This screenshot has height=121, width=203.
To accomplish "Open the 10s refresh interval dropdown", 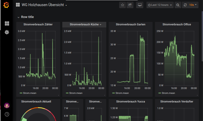I will pos(193,5).
